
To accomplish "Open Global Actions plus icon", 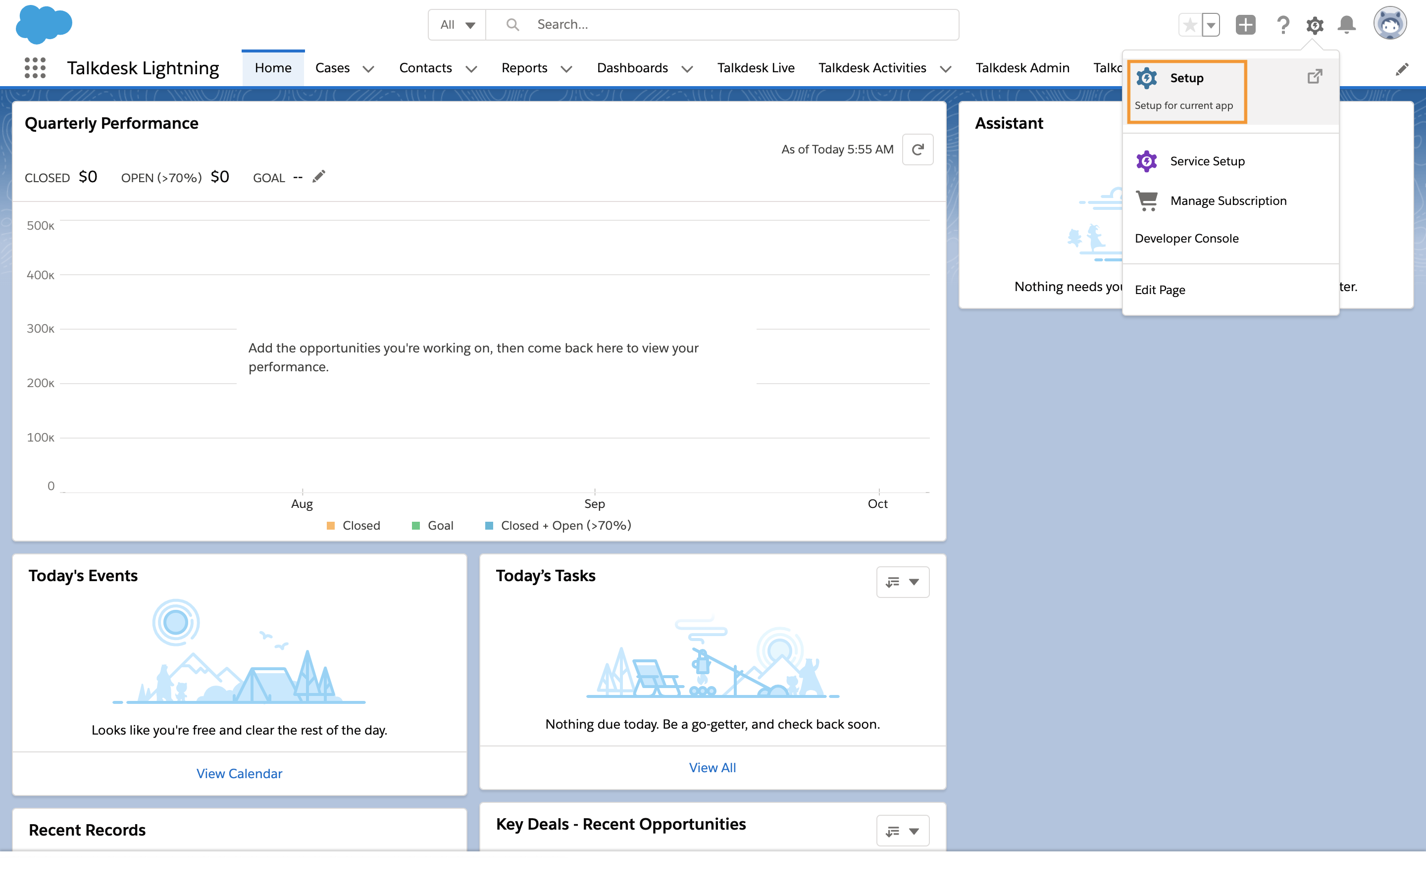I will [1245, 25].
